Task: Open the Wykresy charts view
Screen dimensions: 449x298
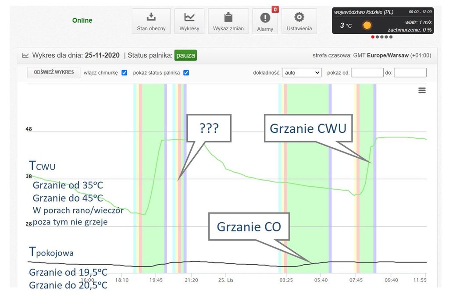Action: [x=189, y=21]
